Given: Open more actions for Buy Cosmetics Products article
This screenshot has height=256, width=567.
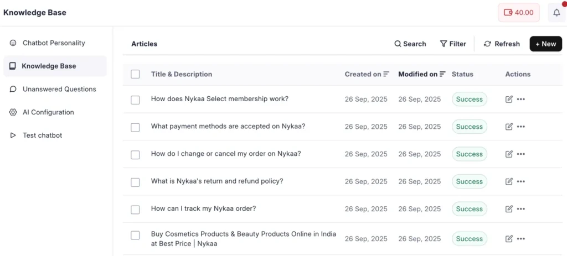Looking at the screenshot, I should coord(520,239).
